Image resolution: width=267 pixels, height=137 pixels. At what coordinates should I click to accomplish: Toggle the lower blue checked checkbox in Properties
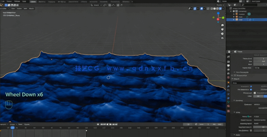(x=251, y=89)
